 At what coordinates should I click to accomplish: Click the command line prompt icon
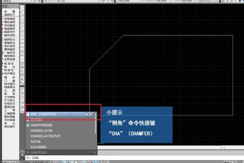[28, 158]
